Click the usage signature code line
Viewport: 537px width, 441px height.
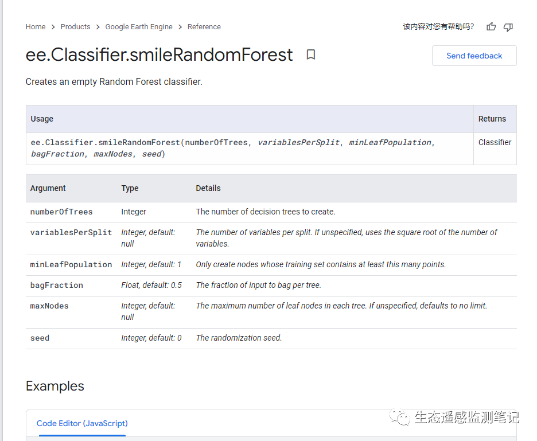(x=233, y=149)
